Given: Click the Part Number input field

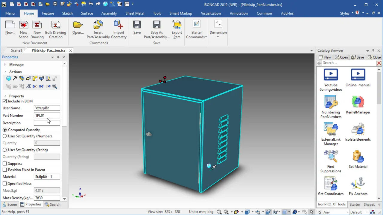Looking at the screenshot, I should [47, 116].
